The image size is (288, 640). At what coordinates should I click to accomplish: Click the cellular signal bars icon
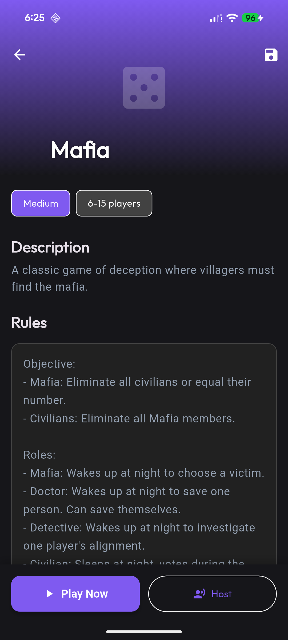[x=216, y=18]
